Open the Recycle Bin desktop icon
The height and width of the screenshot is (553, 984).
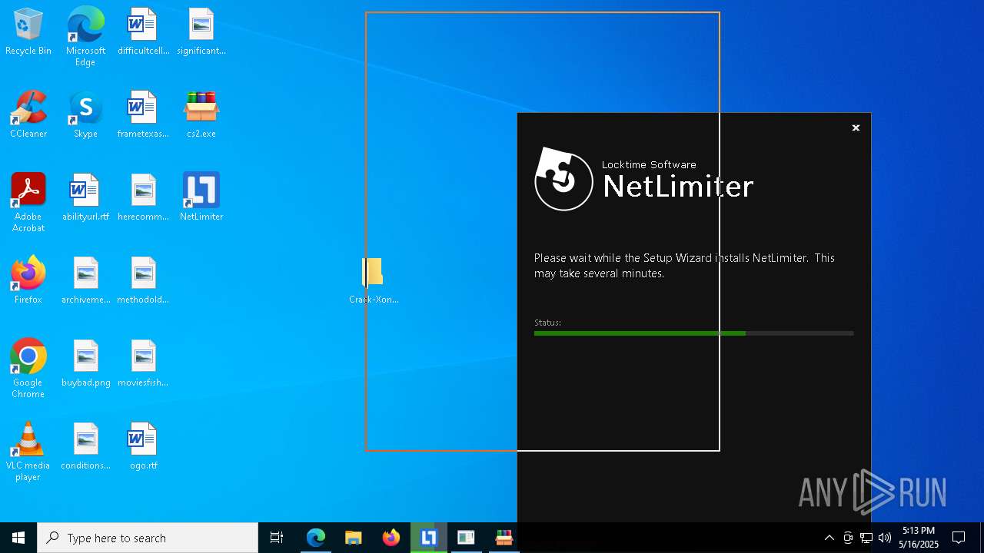28,32
